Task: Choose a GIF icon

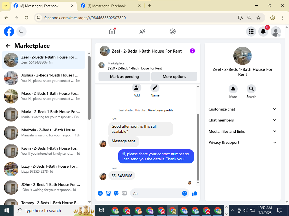Action: click(x=124, y=193)
